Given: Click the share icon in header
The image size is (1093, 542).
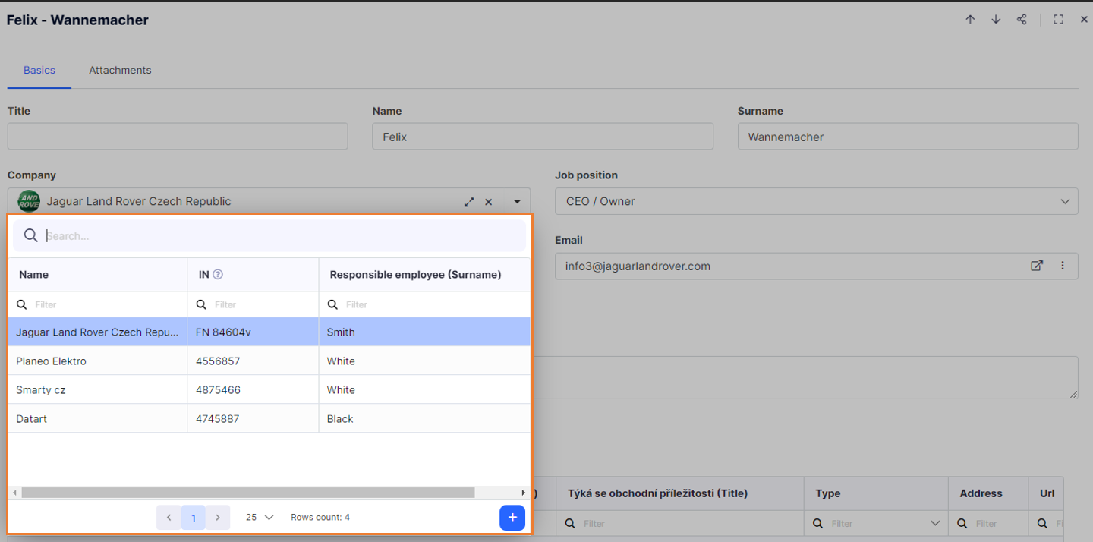Looking at the screenshot, I should [1022, 20].
